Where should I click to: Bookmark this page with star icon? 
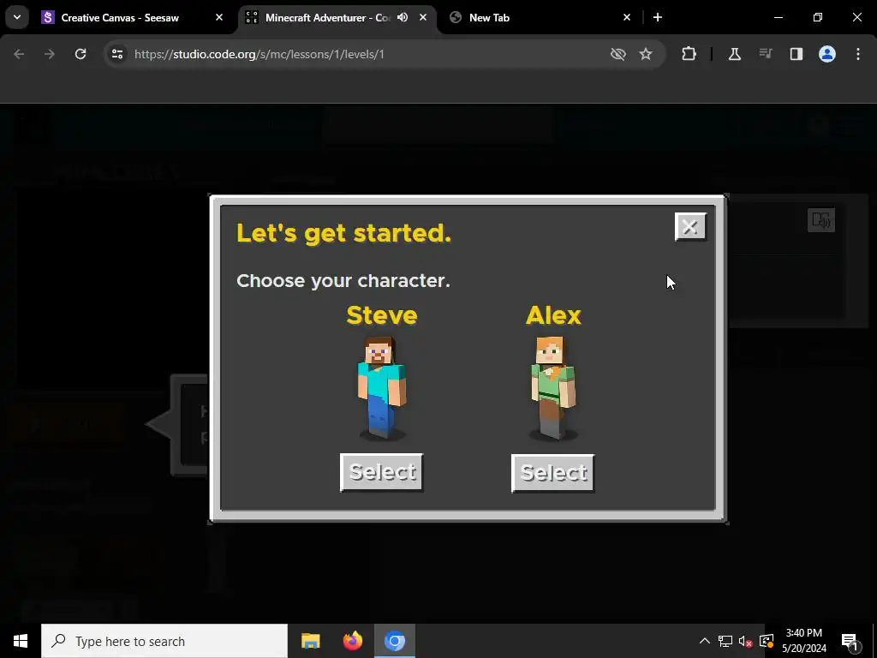click(646, 54)
